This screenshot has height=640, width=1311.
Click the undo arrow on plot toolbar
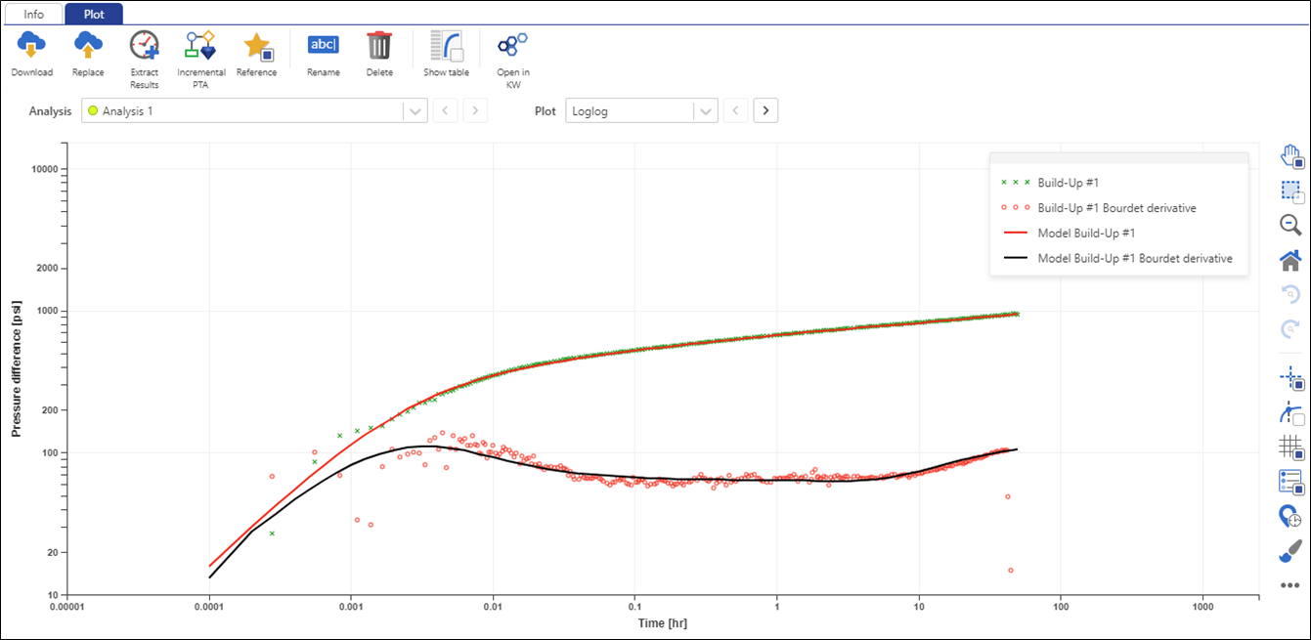tap(1290, 294)
